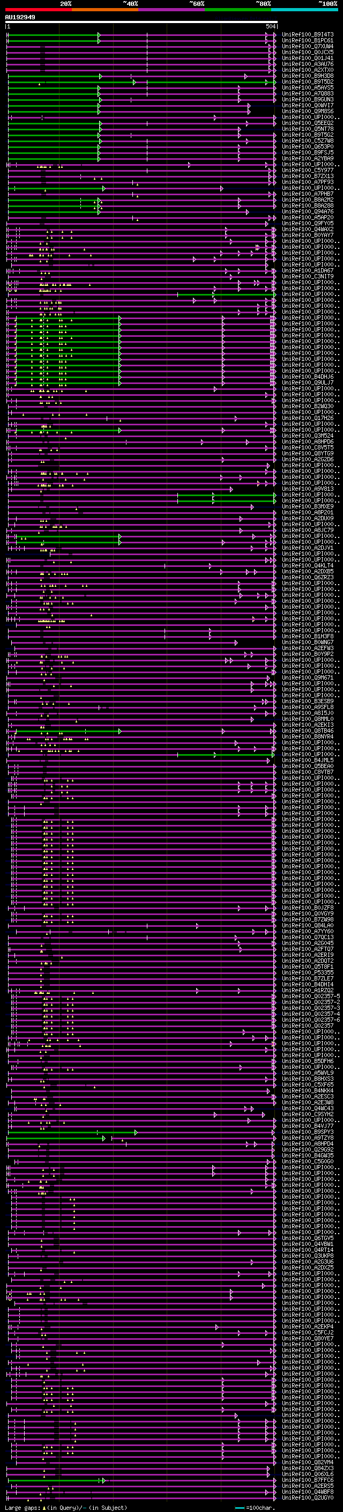Open hit UniRef100_Q5NT78
The width and height of the screenshot is (343, 1512).
(308, 129)
